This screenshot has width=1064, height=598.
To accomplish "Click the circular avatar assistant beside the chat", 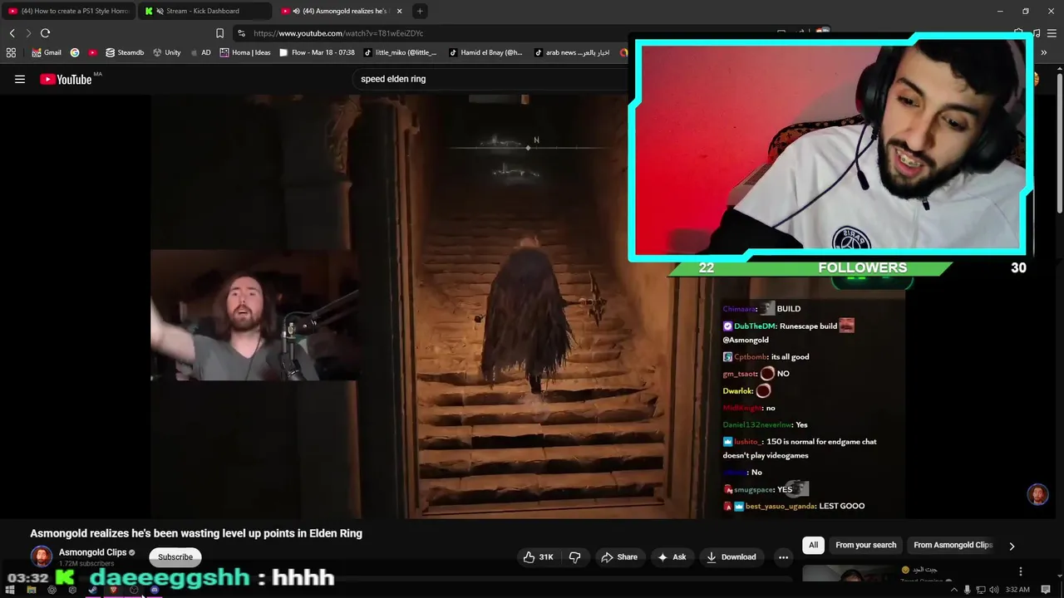I will pos(1037,495).
